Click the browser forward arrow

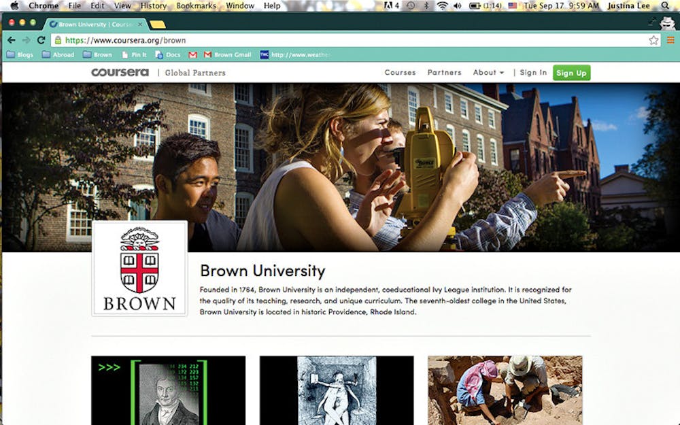point(27,40)
